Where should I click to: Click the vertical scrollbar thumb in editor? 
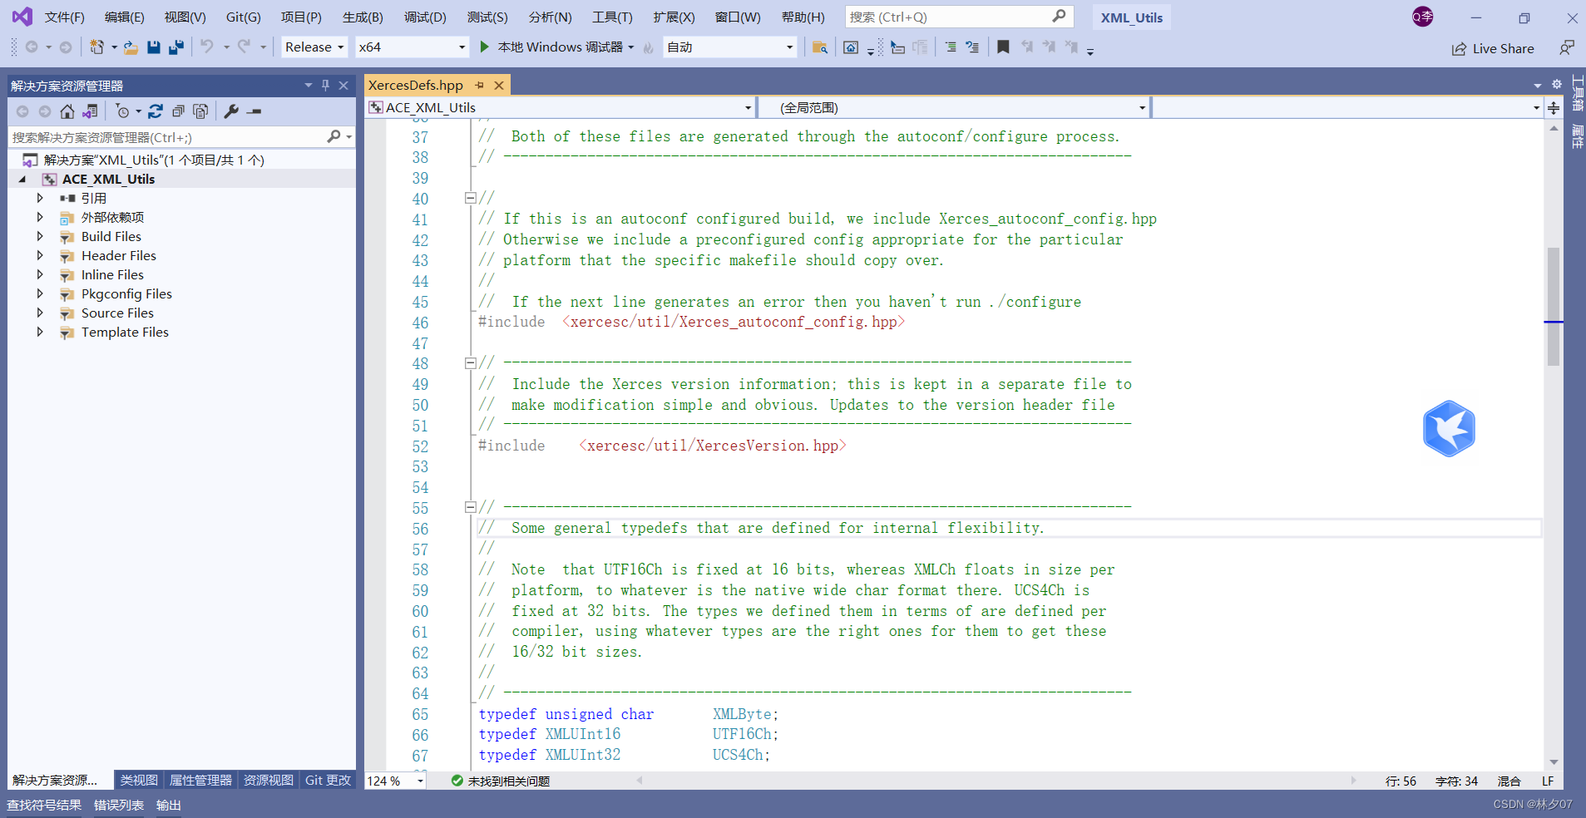[x=1554, y=306]
